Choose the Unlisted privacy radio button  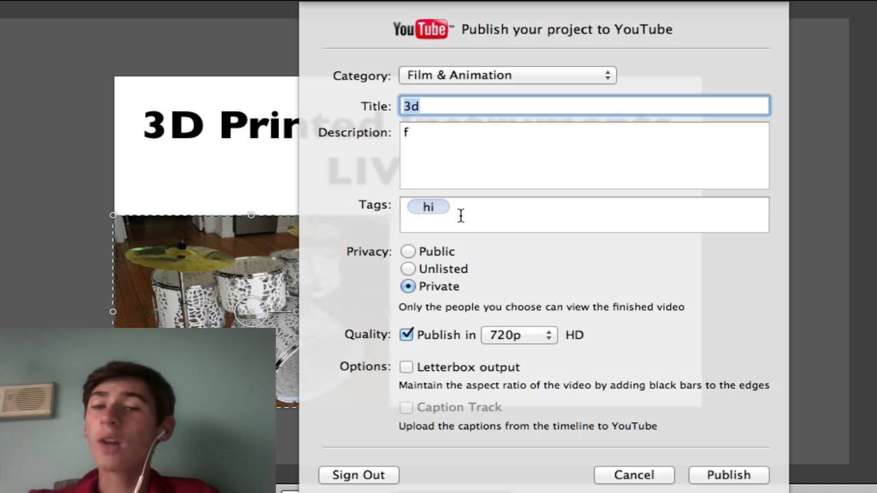[408, 268]
